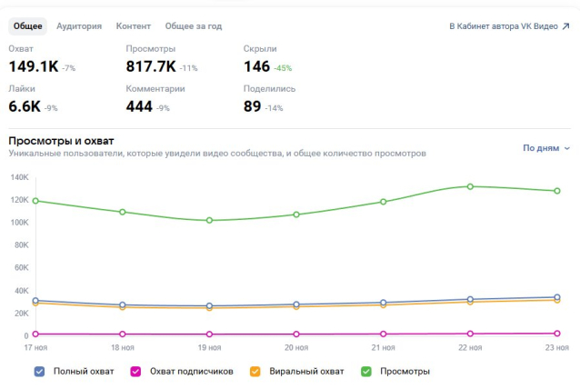This screenshot has width=580, height=389.
Task: Select green Просмотры point at 19 ноя
Action: [209, 220]
